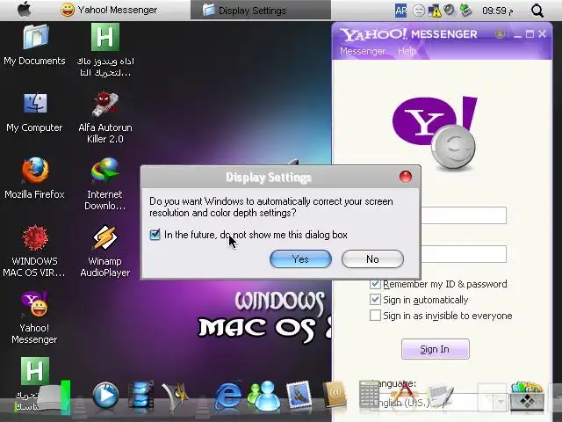Close the Display Settings dialog with the red button
Screen dimensions: 562x422
pyautogui.click(x=406, y=177)
